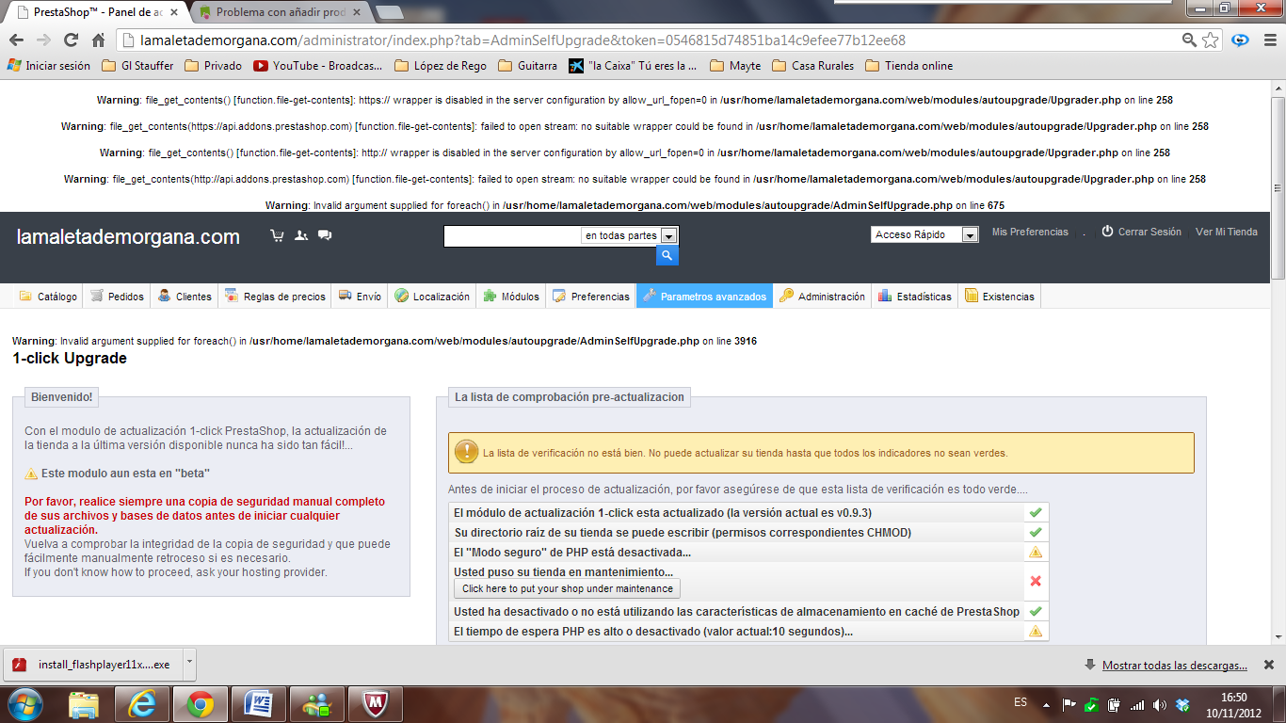Image resolution: width=1286 pixels, height=723 pixels.
Task: Show hidden system tray icons
Action: [1046, 704]
